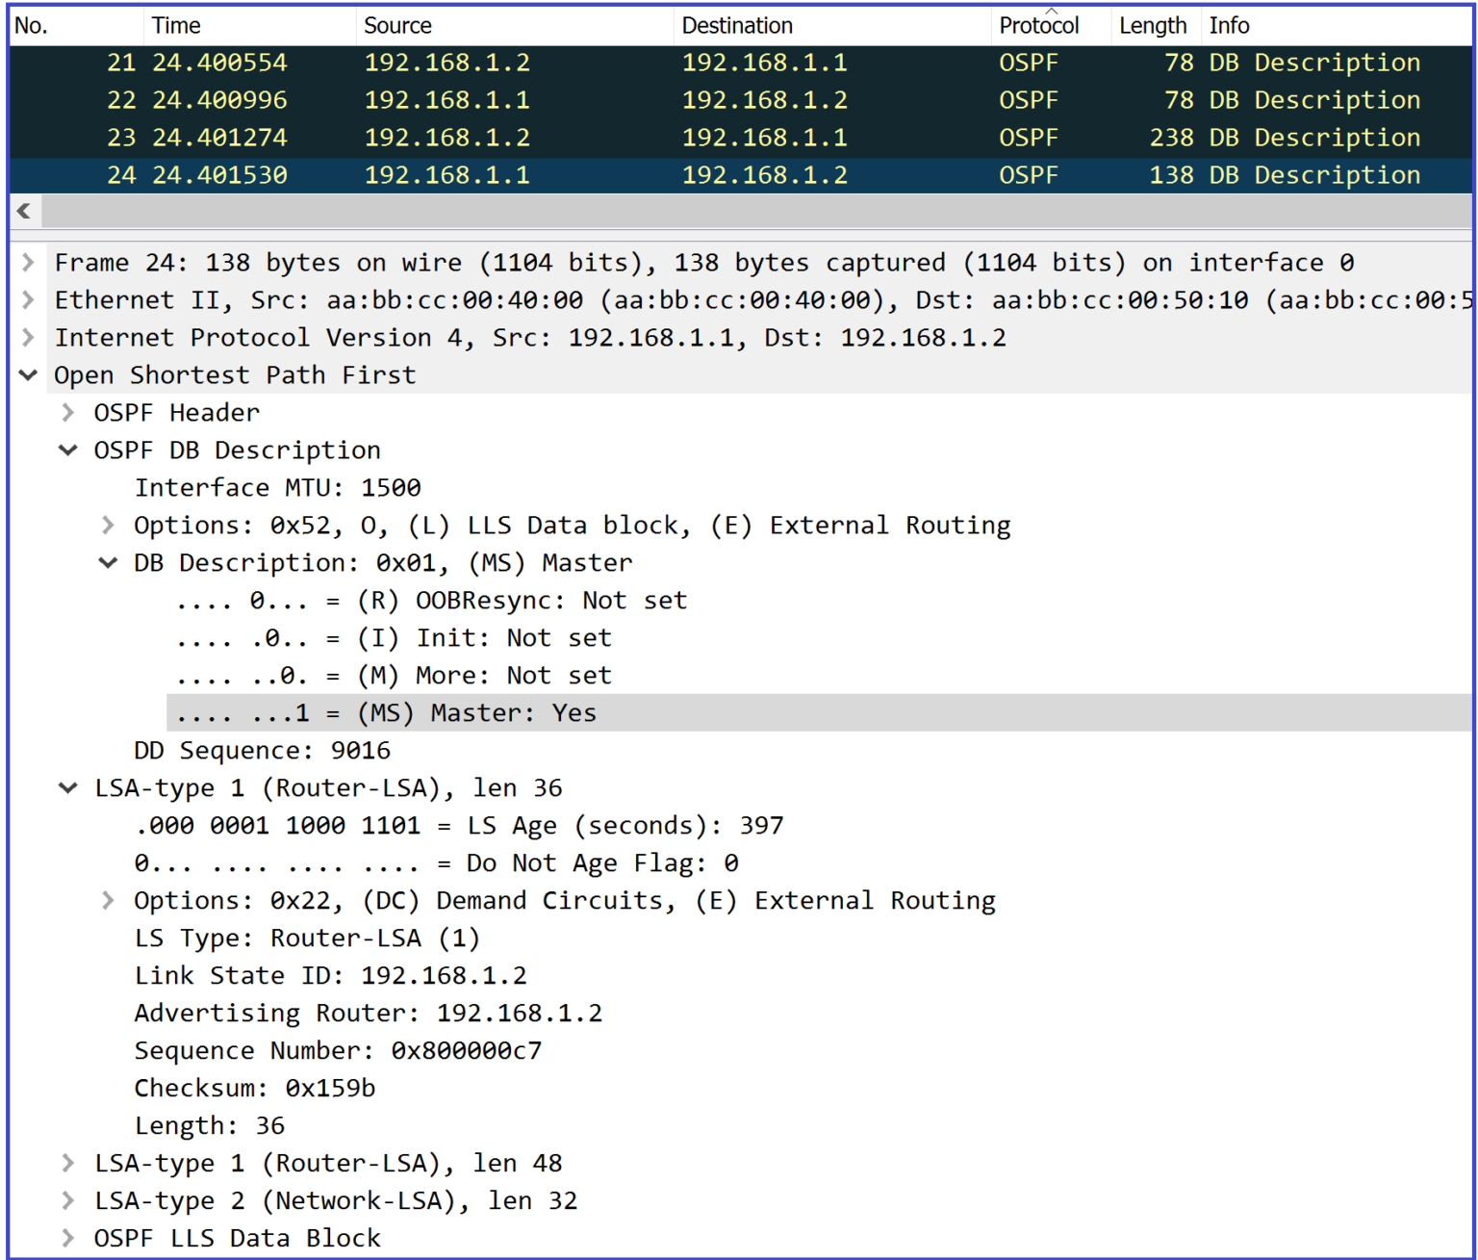Image resolution: width=1478 pixels, height=1260 pixels.
Task: Expand the Internet Protocol Version 4 section
Action: (x=28, y=337)
